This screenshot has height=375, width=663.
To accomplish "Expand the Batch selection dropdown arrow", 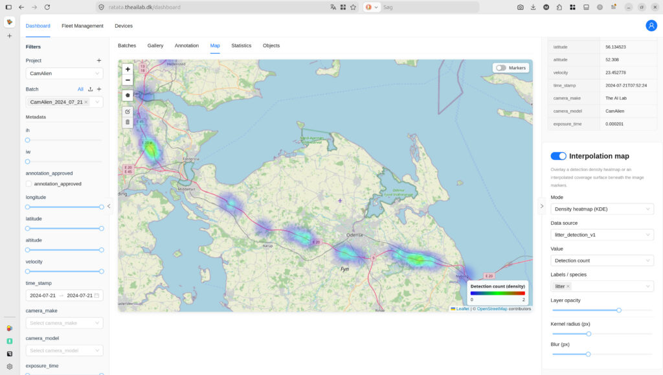I will point(97,102).
